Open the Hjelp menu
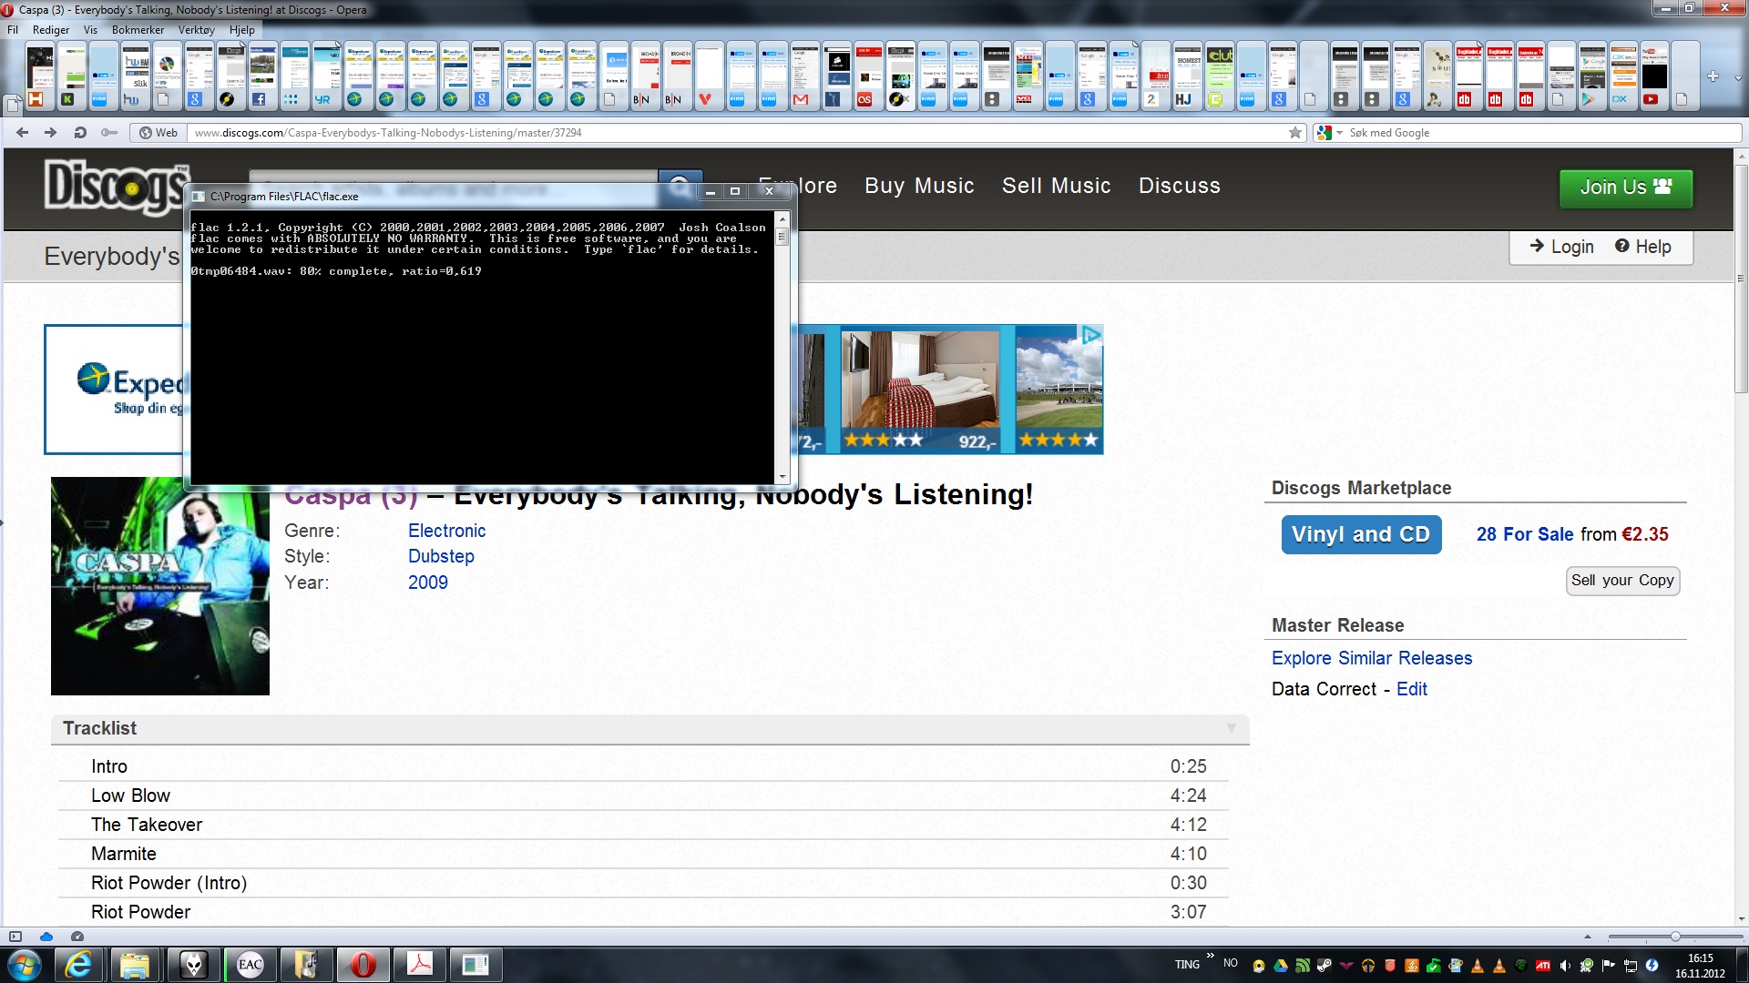Screen dimensions: 1749x983 point(241,30)
